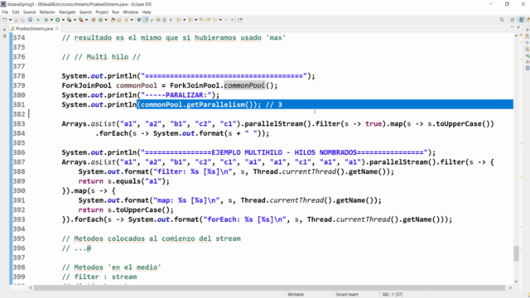The image size is (530, 298).
Task: Click the Pin Editor icon
Action: 240,20
